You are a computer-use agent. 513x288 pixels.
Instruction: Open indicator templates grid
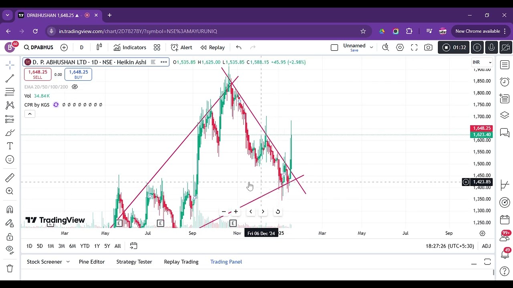coord(157,47)
